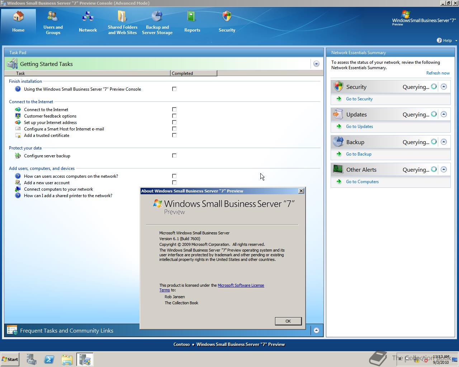Check 'Using the Windows Small Business Server' completed box
The image size is (459, 367).
174,89
